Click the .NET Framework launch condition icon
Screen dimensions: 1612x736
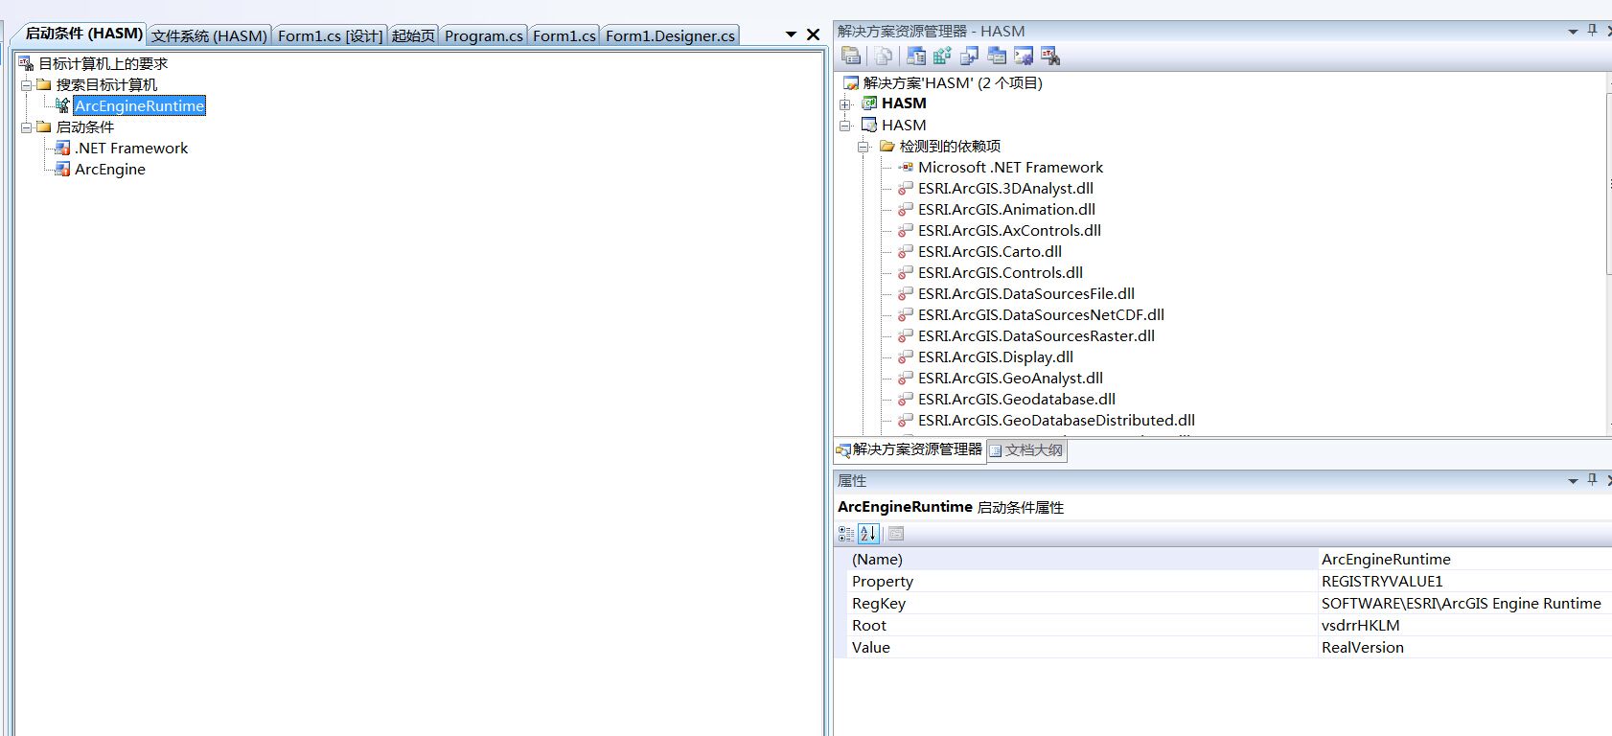[x=62, y=148]
